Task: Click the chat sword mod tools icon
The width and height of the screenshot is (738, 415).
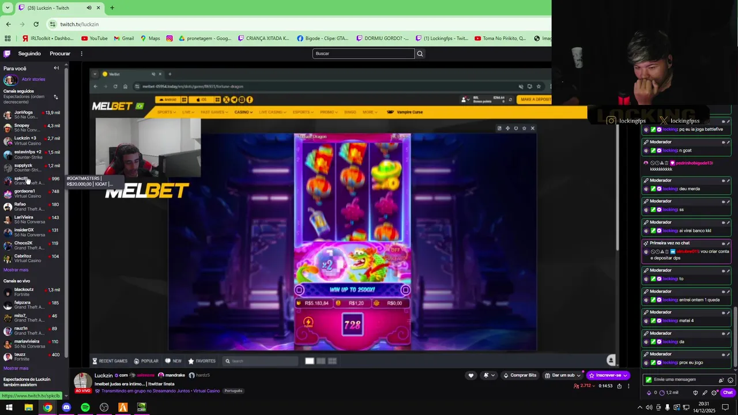Action: [705, 393]
